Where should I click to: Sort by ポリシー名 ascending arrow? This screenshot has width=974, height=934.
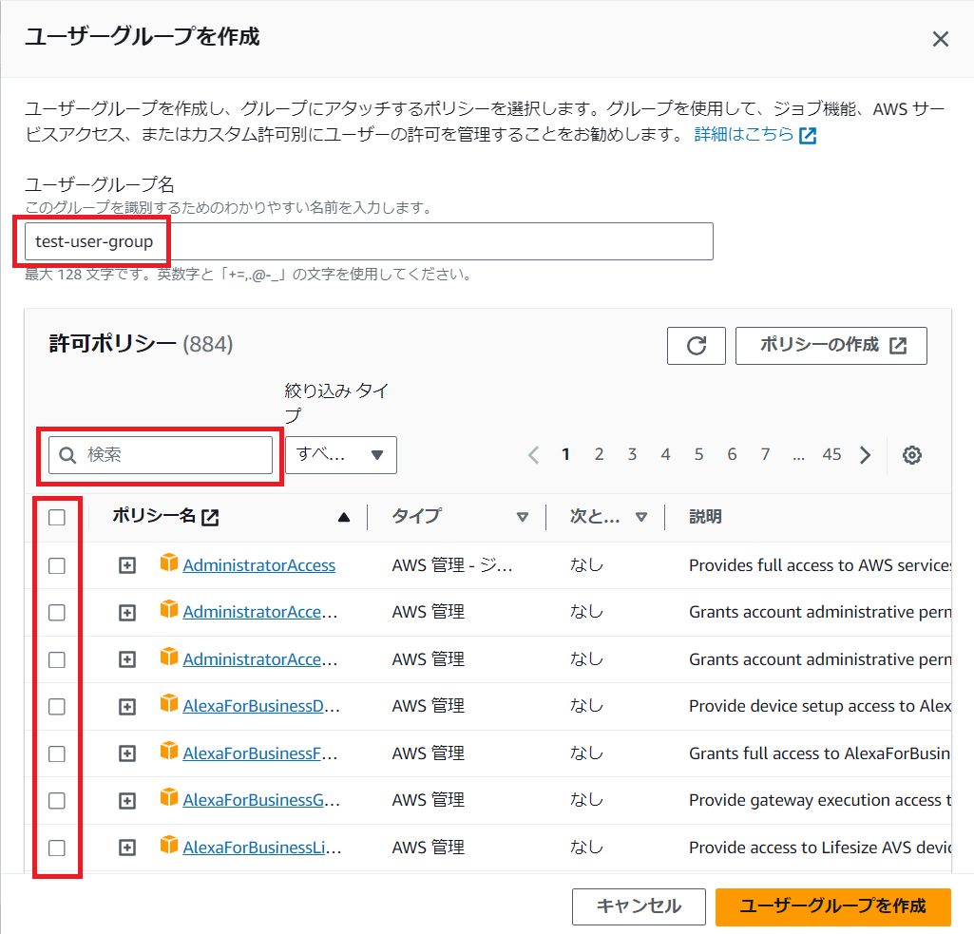tap(344, 517)
